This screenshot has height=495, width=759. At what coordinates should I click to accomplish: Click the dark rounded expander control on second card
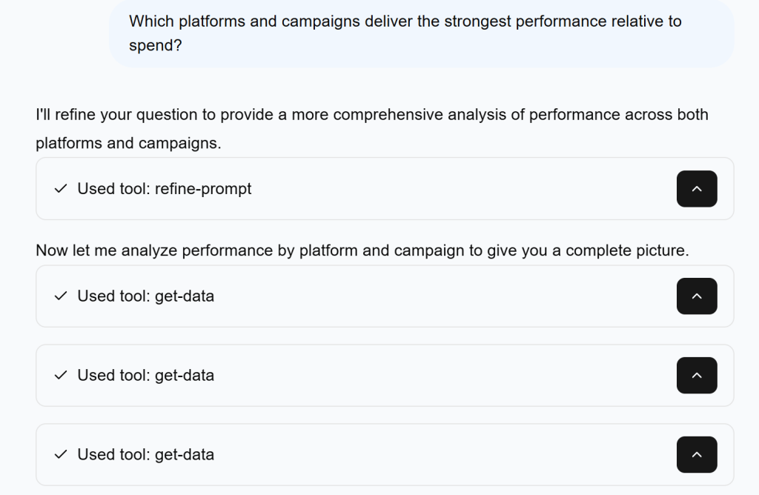tap(697, 296)
